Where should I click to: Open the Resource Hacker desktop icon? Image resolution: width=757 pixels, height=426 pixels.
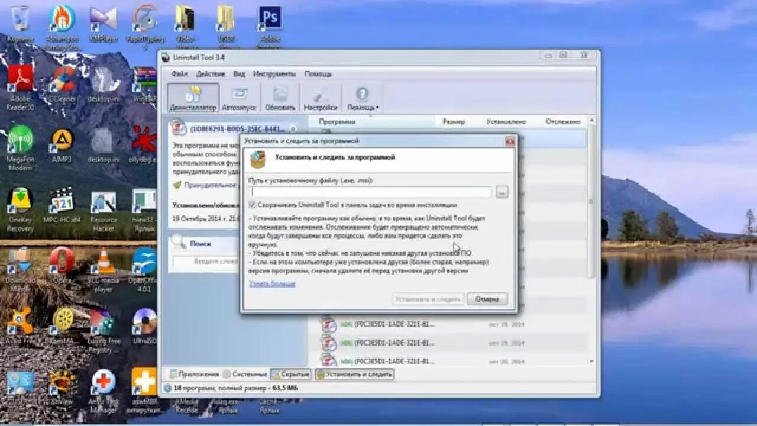(x=103, y=210)
